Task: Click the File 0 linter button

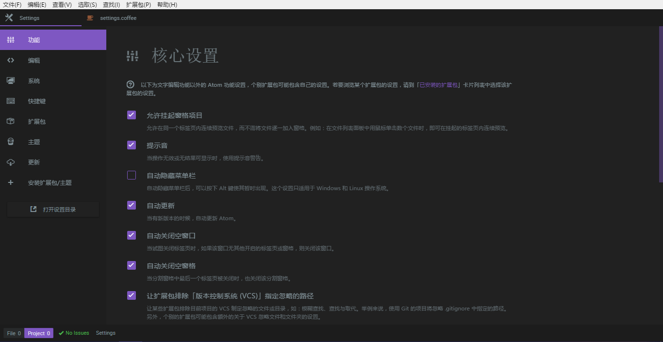Action: (14, 333)
